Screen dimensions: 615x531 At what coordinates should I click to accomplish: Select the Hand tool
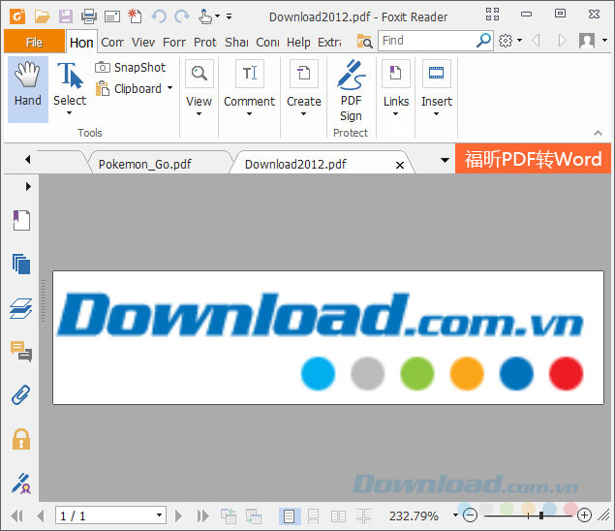pos(28,89)
